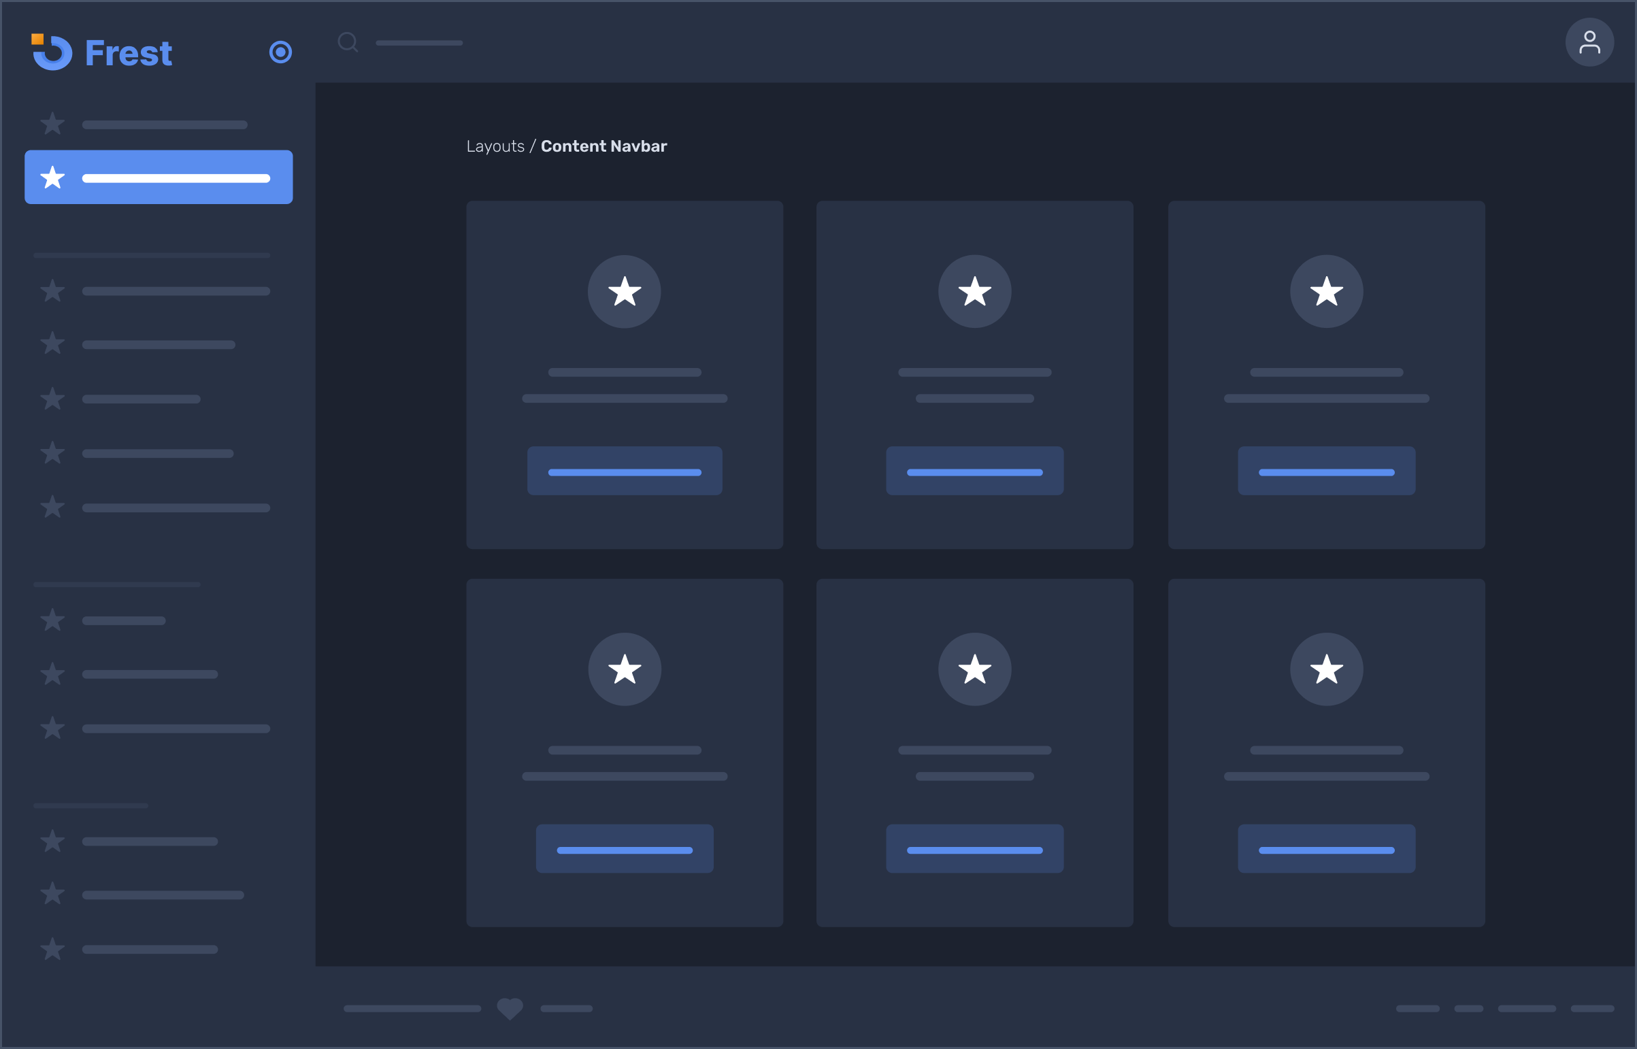
Task: Toggle the sidebar pin control next to the logo
Action: 281,52
